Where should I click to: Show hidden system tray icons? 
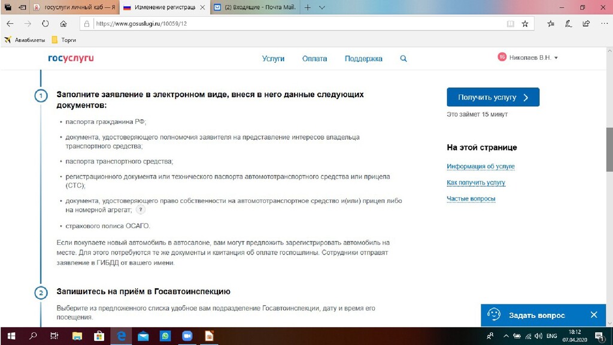[x=506, y=336]
